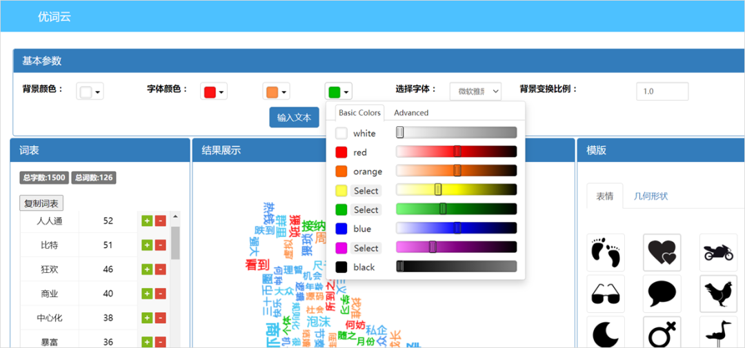Click the word list scrollbar up arrow
Screen dimensions: 745x348
pos(175,217)
